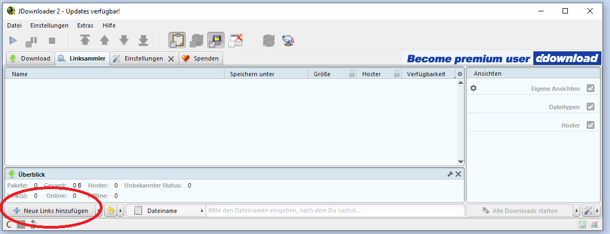
Task: Select the Linksammler tab
Action: (82, 58)
